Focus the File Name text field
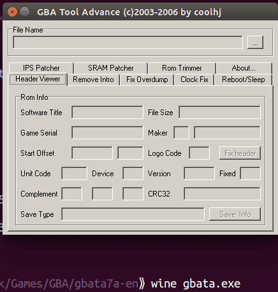The width and height of the screenshot is (278, 292). (128, 43)
